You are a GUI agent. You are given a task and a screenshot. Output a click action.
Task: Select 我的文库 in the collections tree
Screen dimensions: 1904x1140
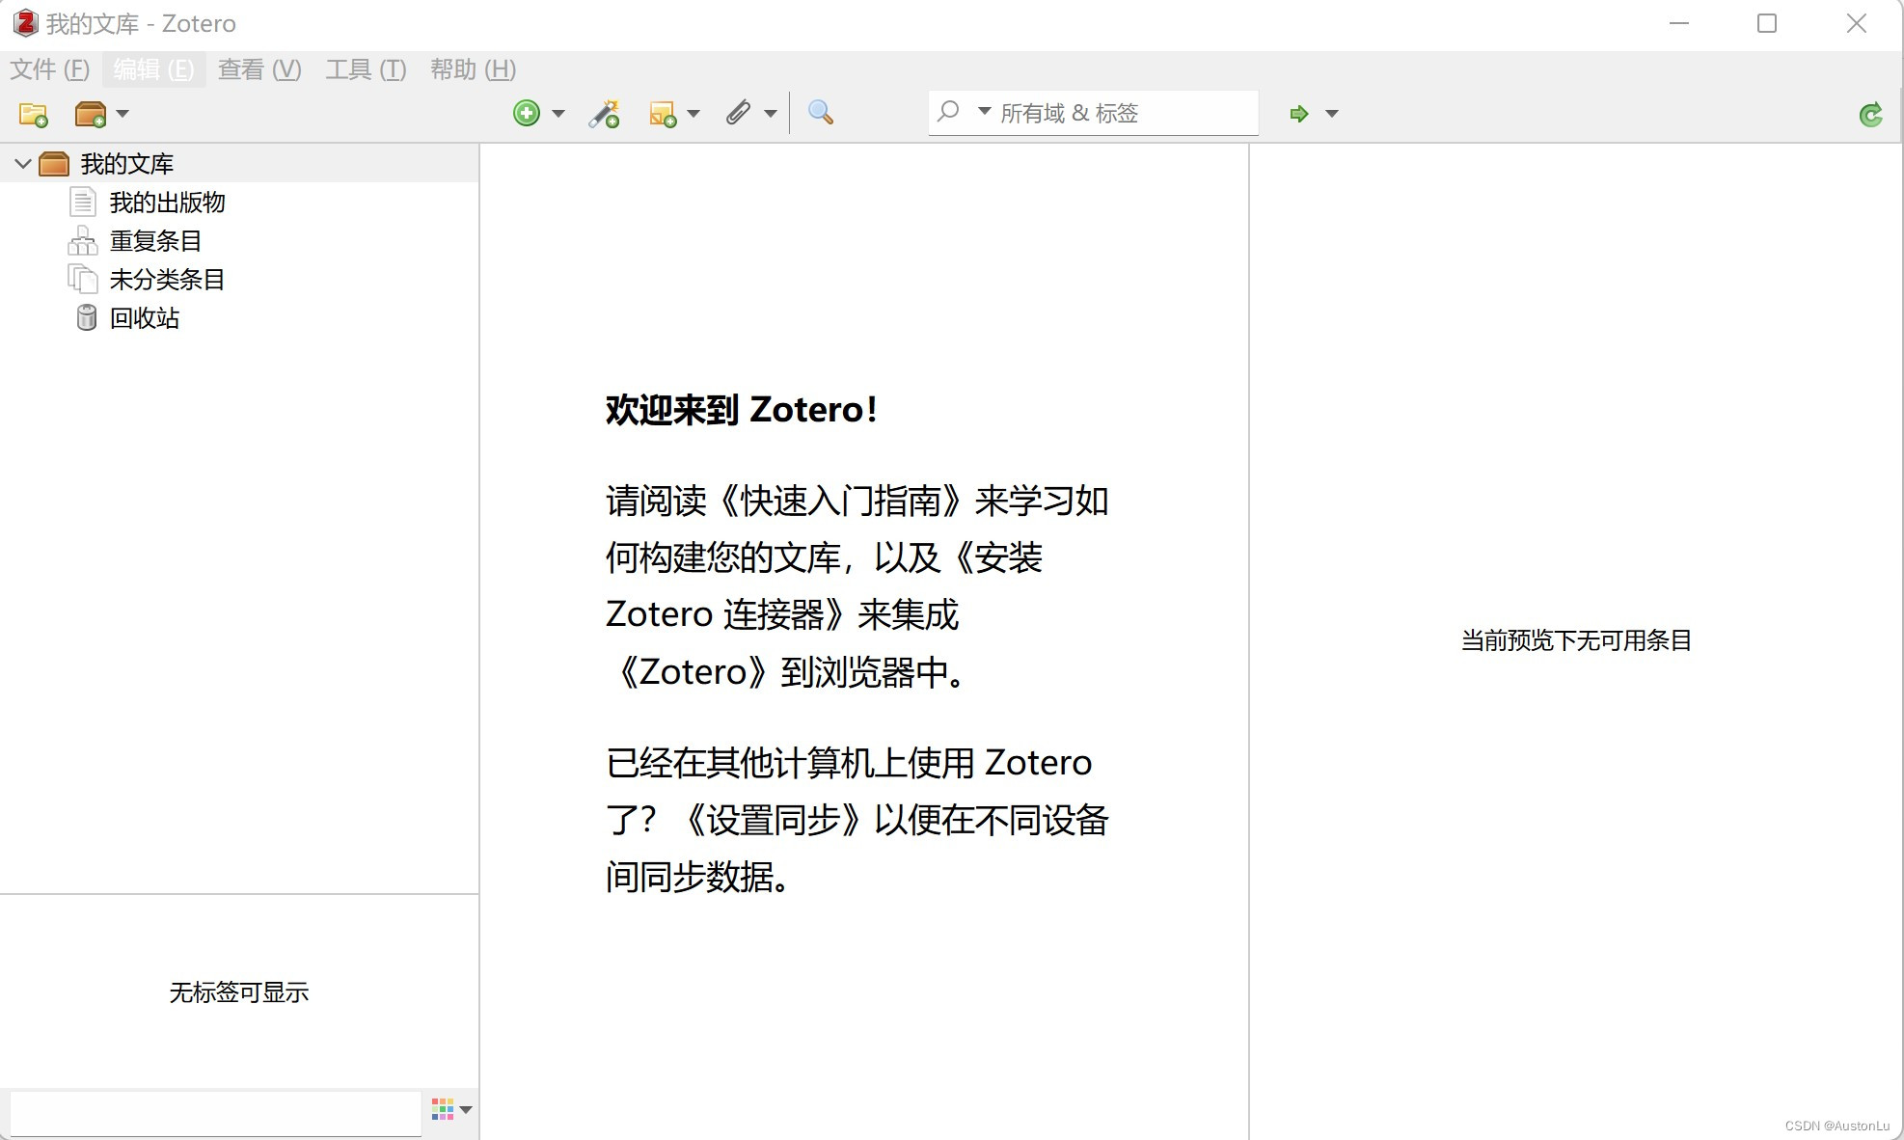[239, 164]
